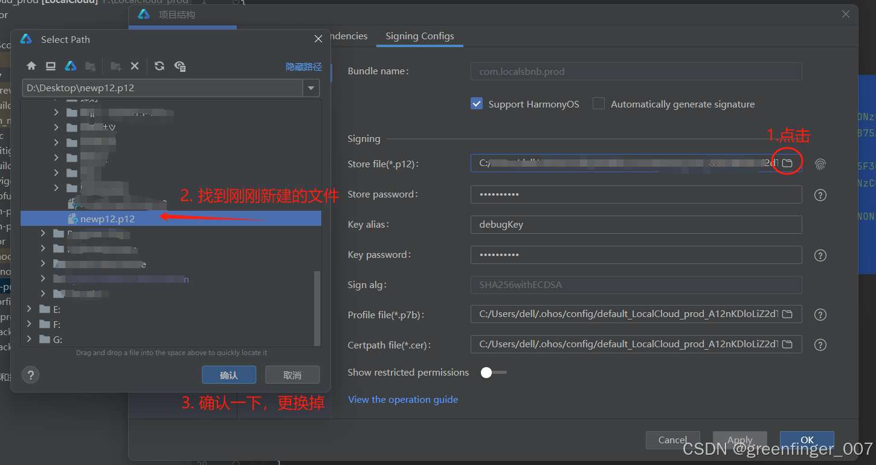
Task: Expand the F: drive
Action: coord(29,324)
